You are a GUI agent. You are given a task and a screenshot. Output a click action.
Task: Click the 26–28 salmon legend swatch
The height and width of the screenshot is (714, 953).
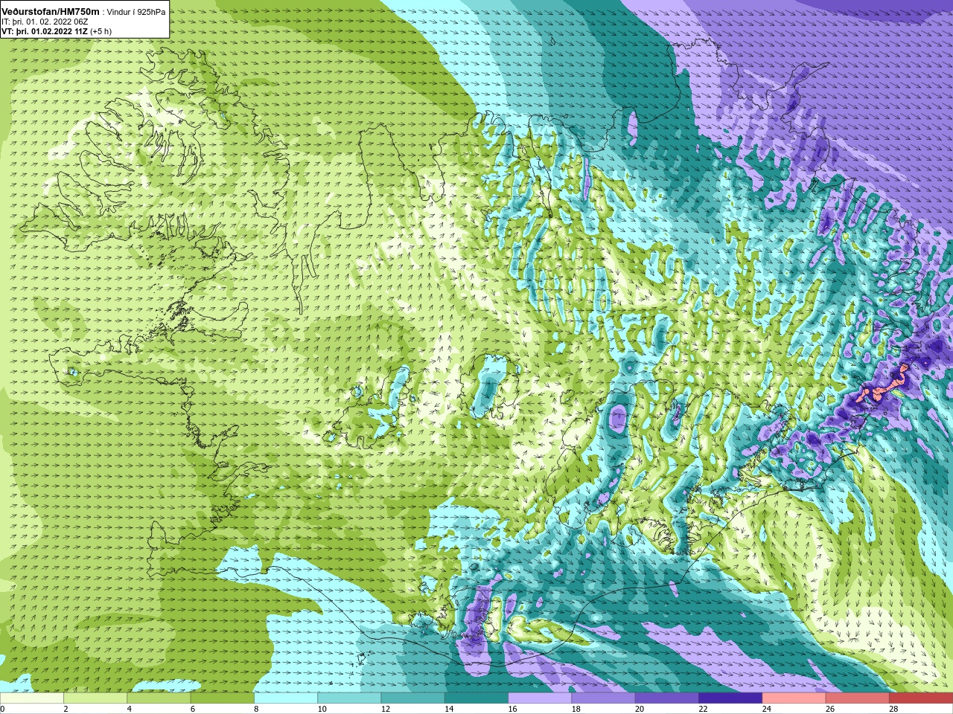[x=858, y=698]
